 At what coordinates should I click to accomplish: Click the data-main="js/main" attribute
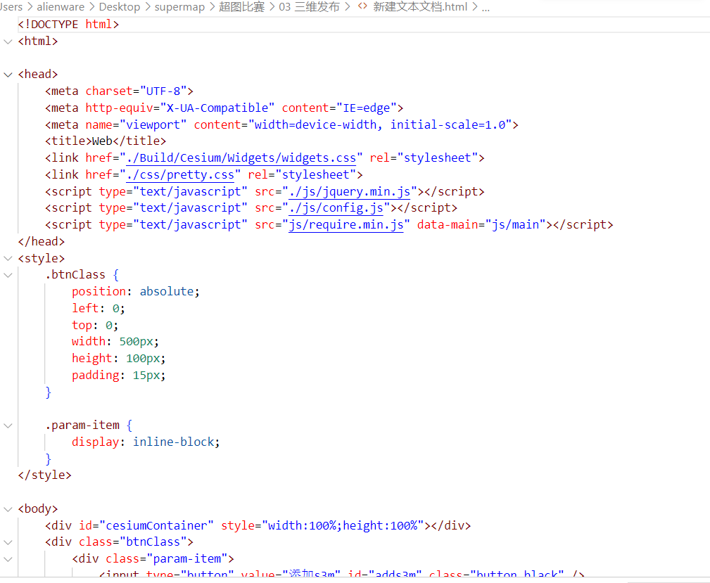(x=481, y=225)
